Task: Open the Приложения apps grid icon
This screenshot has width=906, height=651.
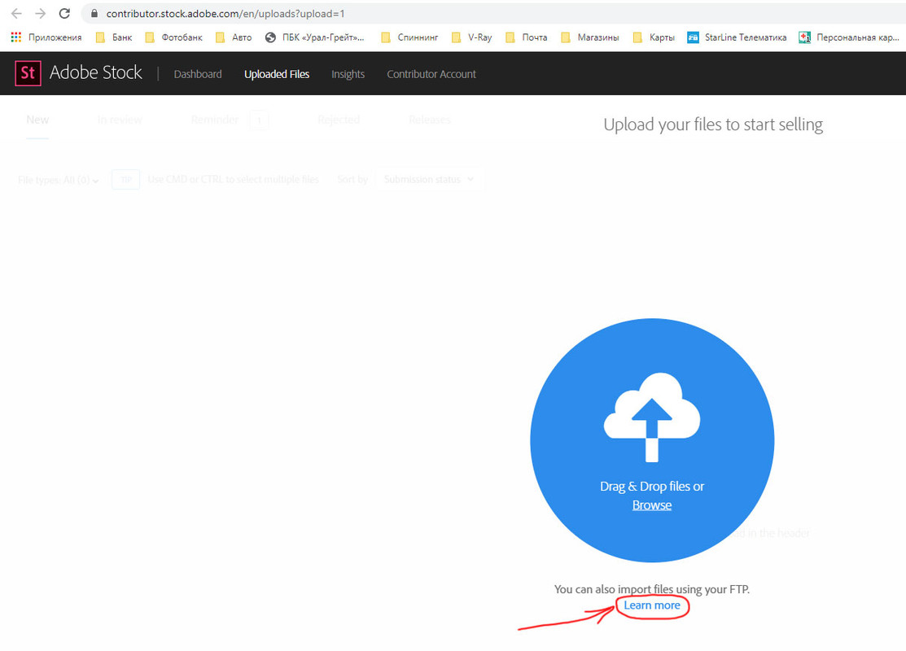Action: (x=16, y=37)
